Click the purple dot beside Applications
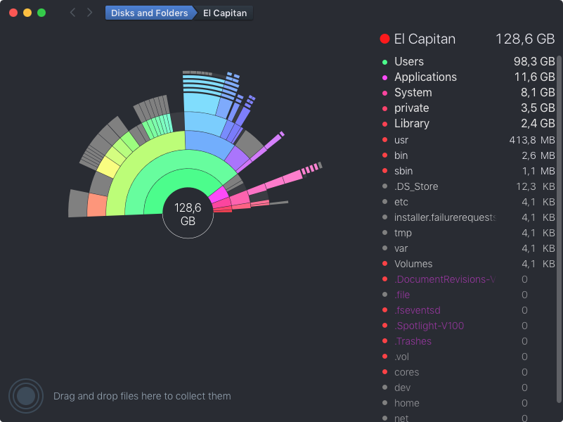563x422 pixels. (x=384, y=77)
